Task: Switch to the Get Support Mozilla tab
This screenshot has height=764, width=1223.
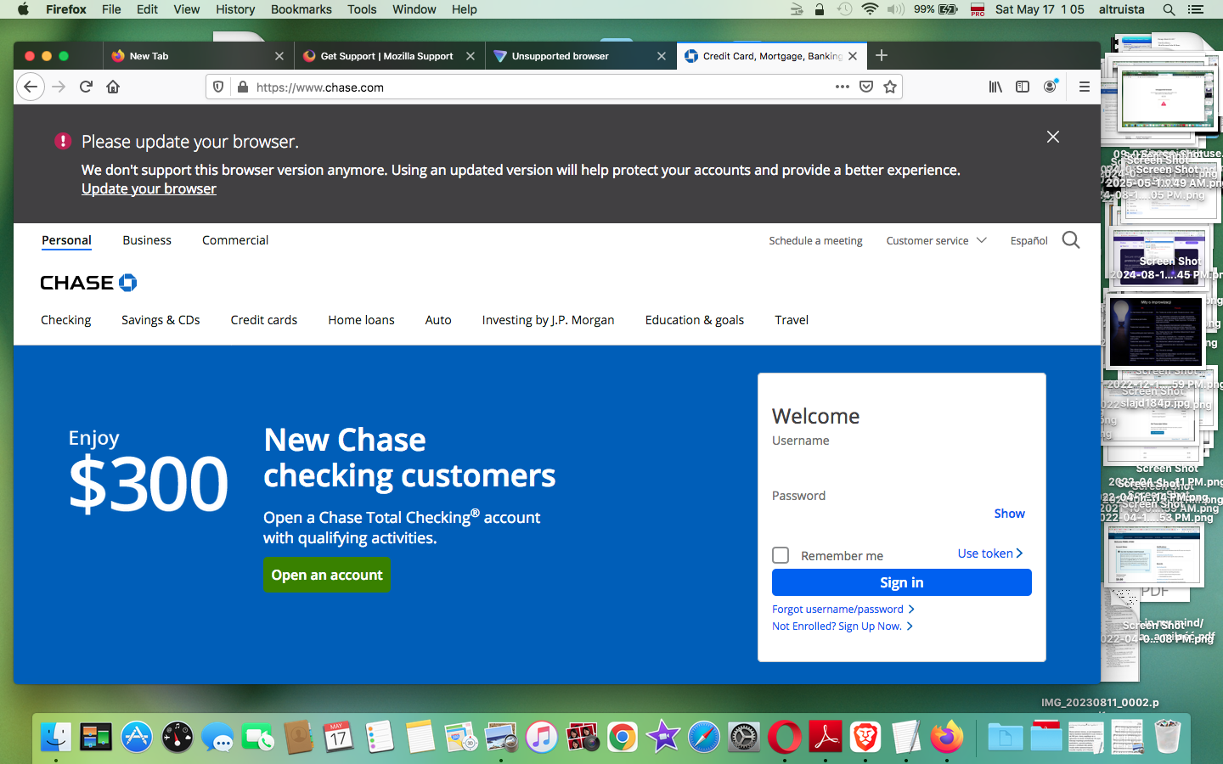Action: [386, 56]
